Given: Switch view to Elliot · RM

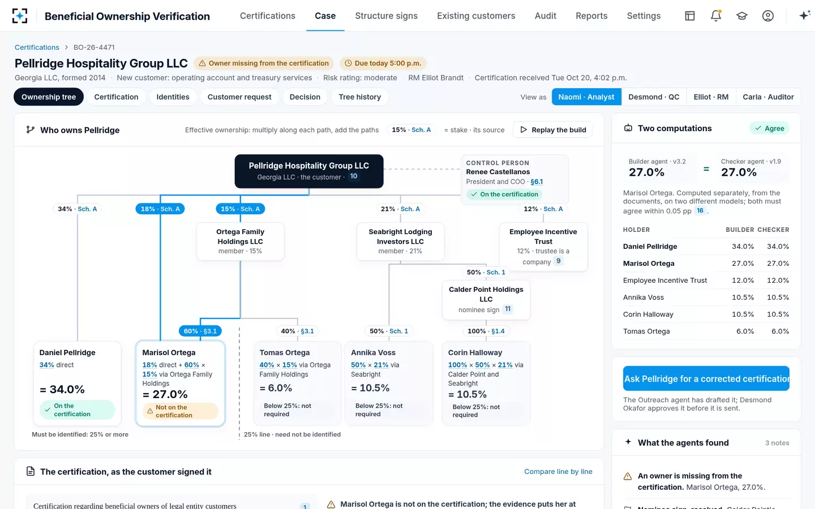Looking at the screenshot, I should coord(711,97).
